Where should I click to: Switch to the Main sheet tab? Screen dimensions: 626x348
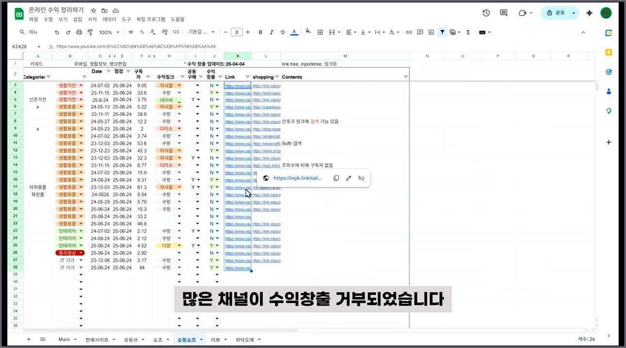[64, 340]
